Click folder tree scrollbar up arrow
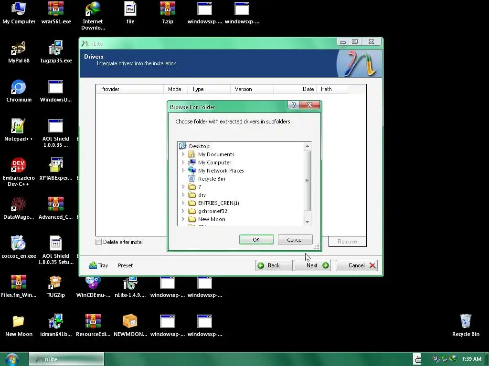 pyautogui.click(x=307, y=146)
